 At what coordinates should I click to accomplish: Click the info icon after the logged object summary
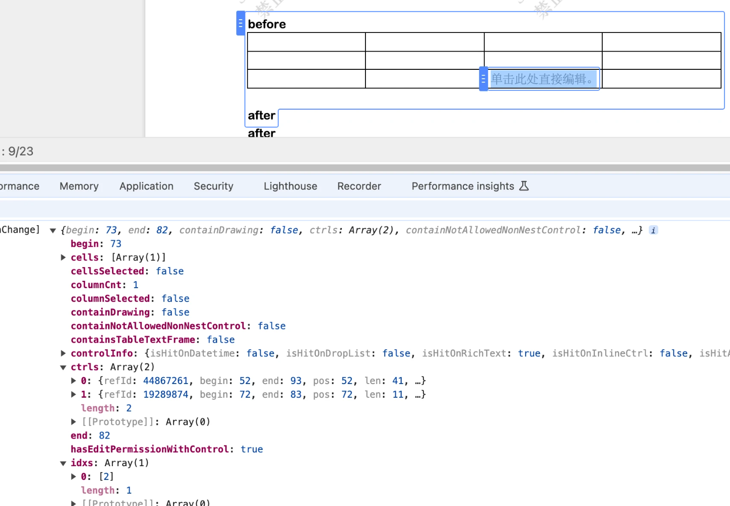(x=653, y=230)
